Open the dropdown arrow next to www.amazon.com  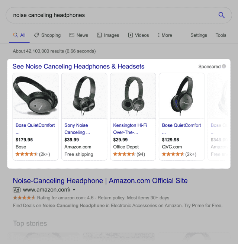[x=74, y=190]
